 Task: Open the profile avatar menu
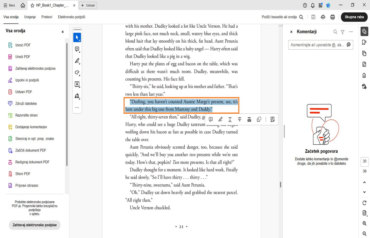[x=328, y=5]
